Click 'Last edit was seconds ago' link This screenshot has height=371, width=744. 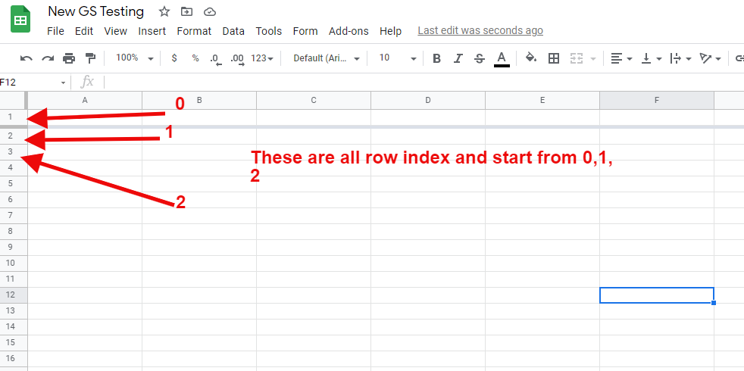point(480,31)
